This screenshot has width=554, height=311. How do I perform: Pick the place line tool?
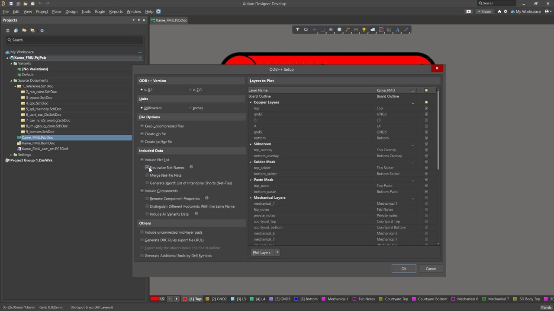(406, 30)
